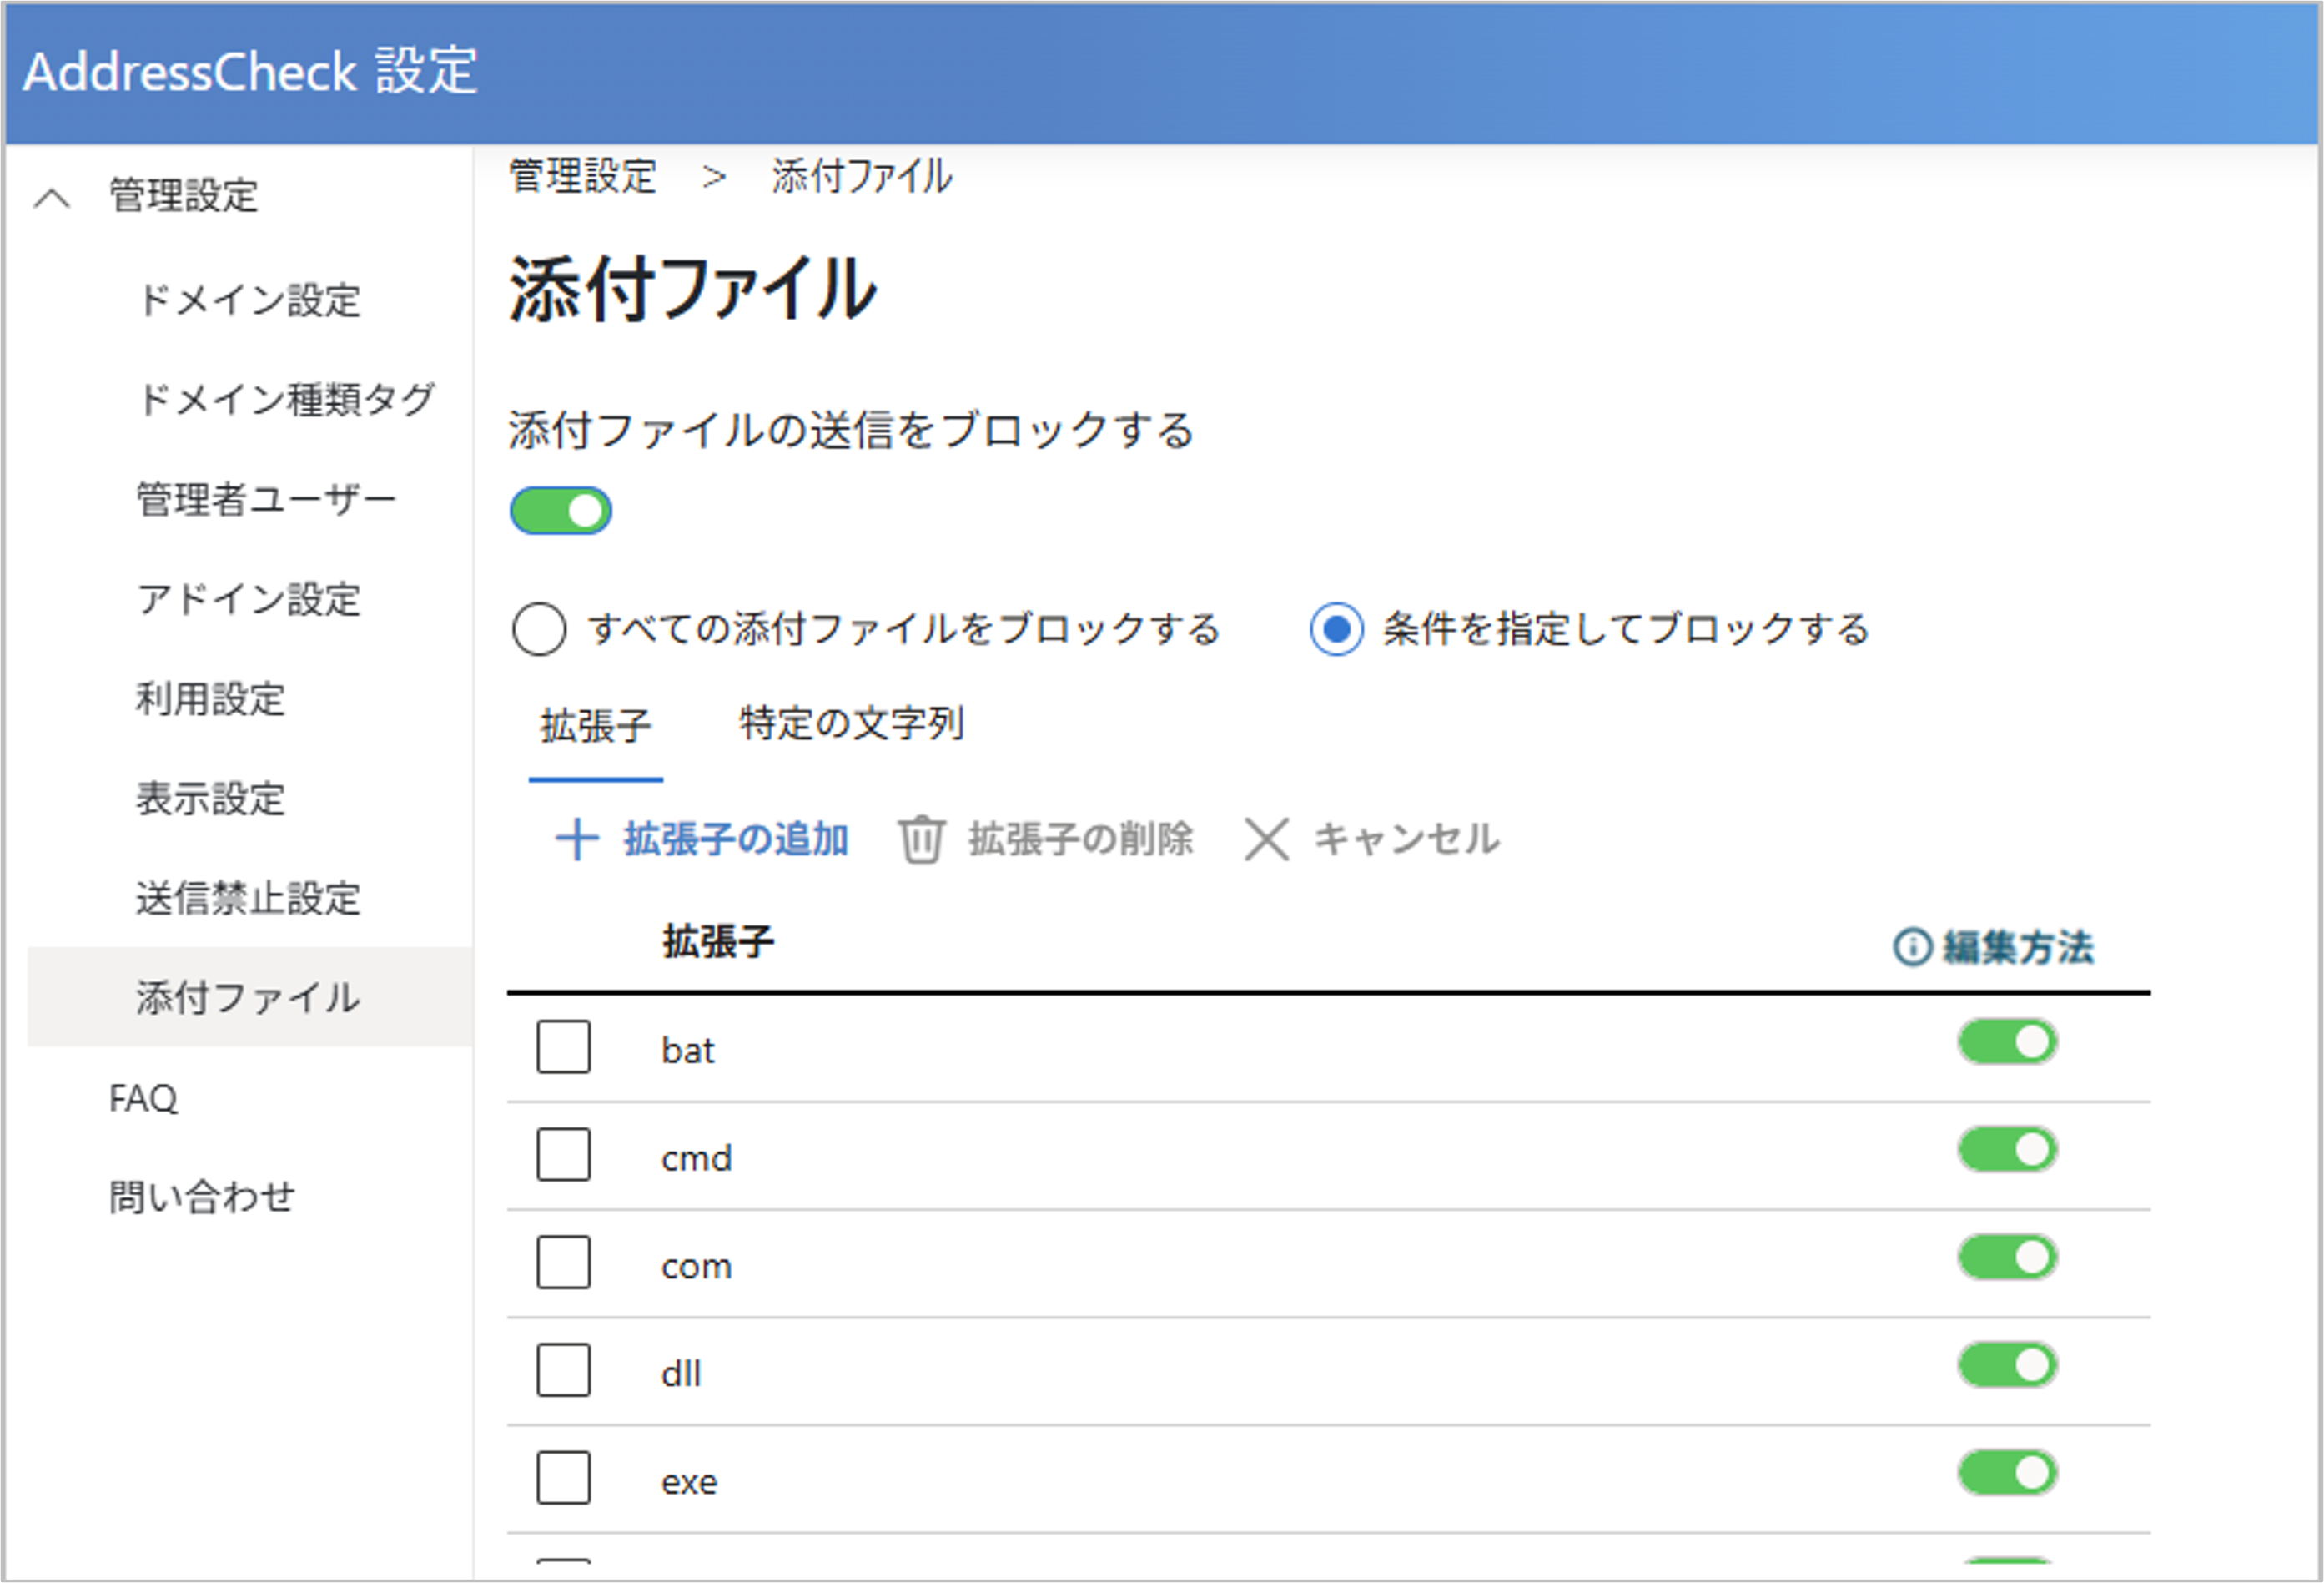Viewport: 2324px width, 1583px height.
Task: Collapse the 管理設定 chevron in sidebar
Action: (x=52, y=197)
